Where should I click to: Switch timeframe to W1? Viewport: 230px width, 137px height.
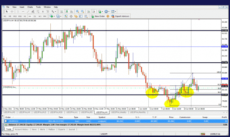40,16
